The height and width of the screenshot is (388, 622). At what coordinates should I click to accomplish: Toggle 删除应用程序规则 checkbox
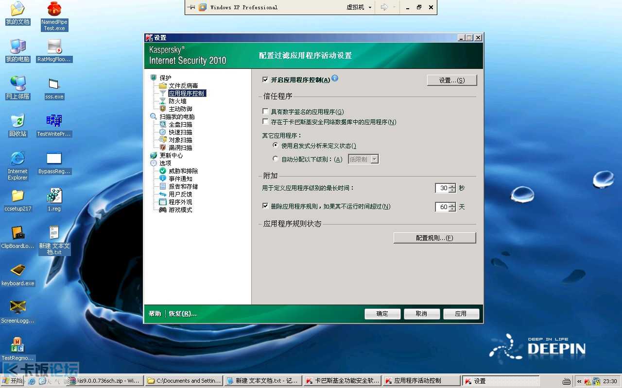click(x=265, y=206)
